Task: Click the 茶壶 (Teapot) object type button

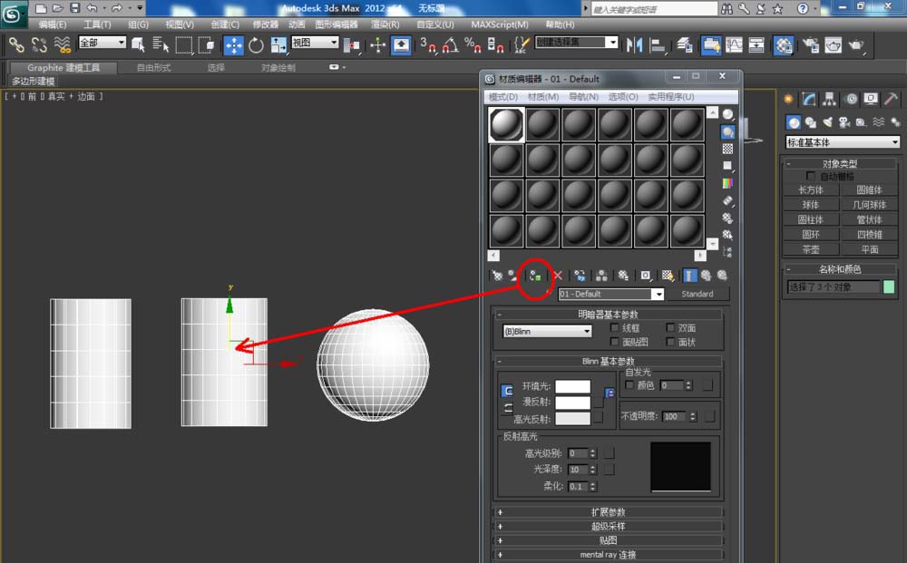Action: click(811, 249)
